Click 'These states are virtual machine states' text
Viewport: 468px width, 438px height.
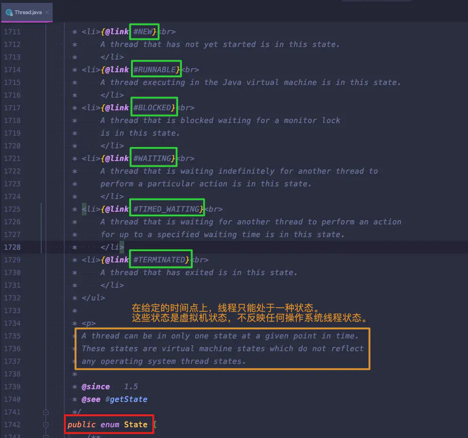[174, 349]
